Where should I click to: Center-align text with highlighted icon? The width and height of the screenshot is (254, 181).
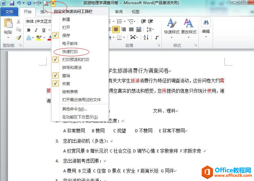[116, 30]
